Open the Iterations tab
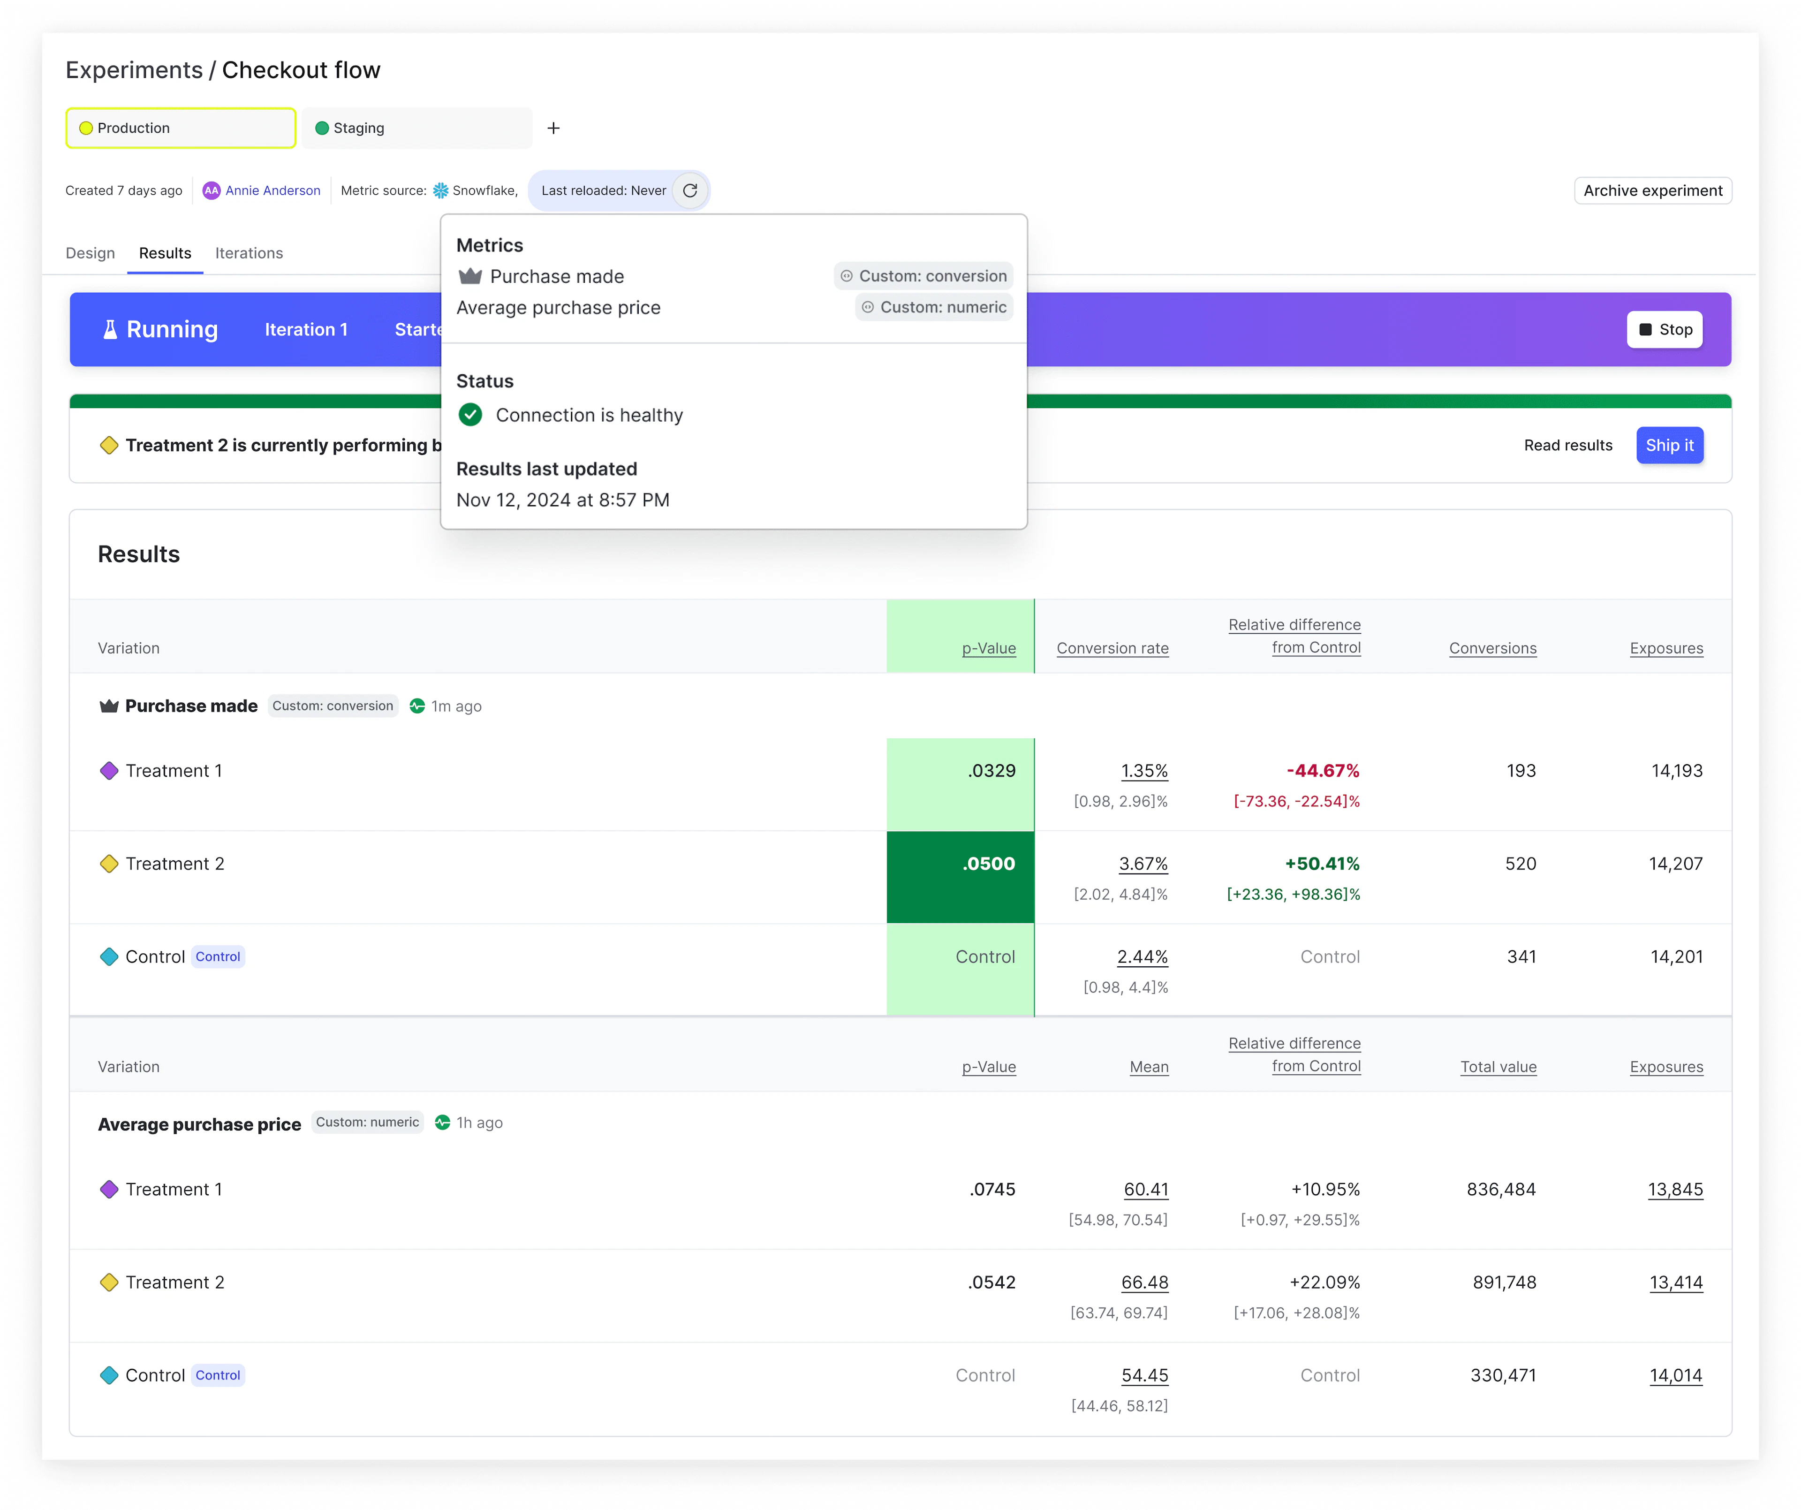Viewport: 1801px width, 1510px height. coord(249,253)
